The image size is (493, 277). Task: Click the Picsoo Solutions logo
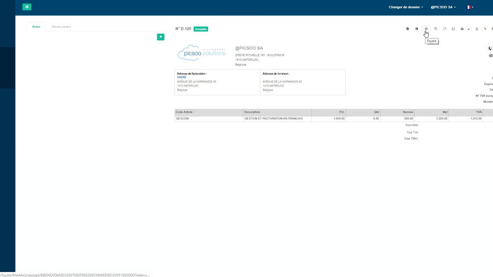tap(201, 53)
